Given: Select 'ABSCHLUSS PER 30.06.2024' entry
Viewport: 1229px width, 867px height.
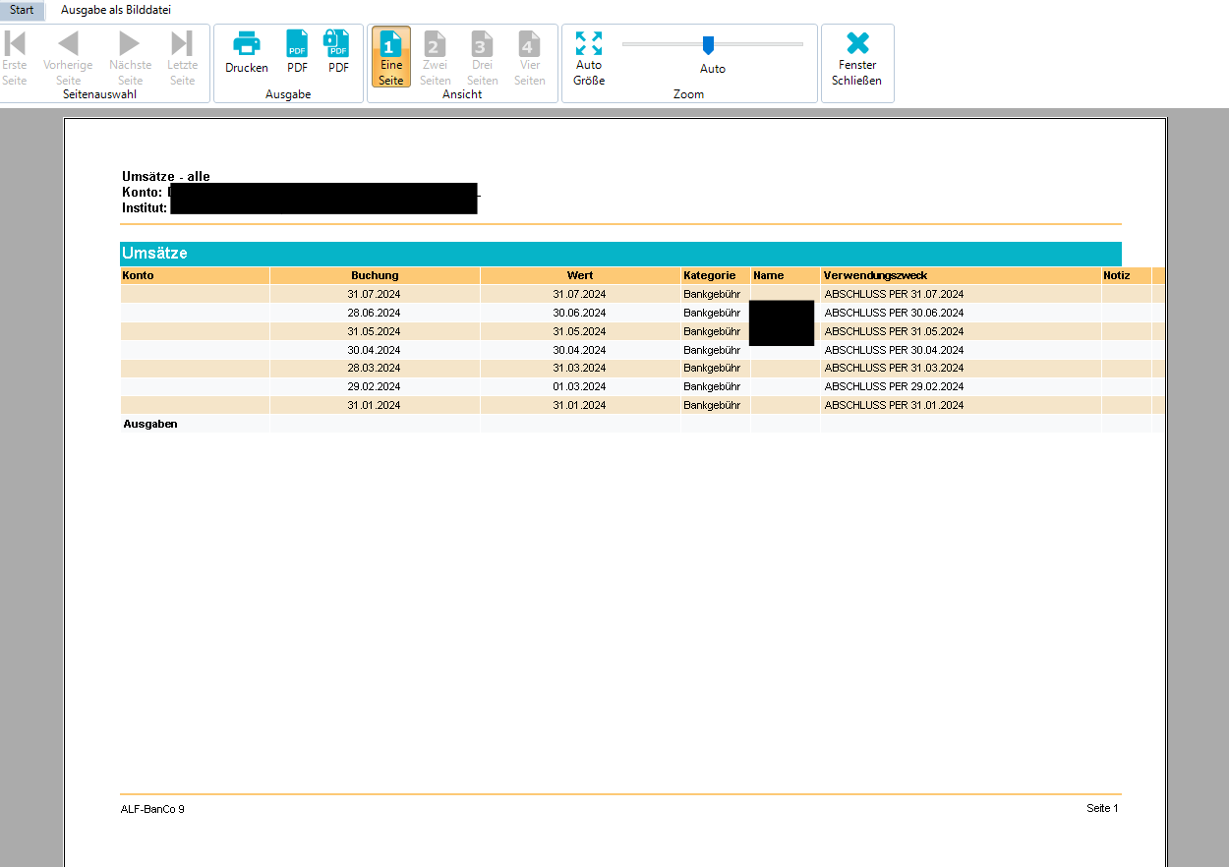Looking at the screenshot, I should pyautogui.click(x=894, y=313).
